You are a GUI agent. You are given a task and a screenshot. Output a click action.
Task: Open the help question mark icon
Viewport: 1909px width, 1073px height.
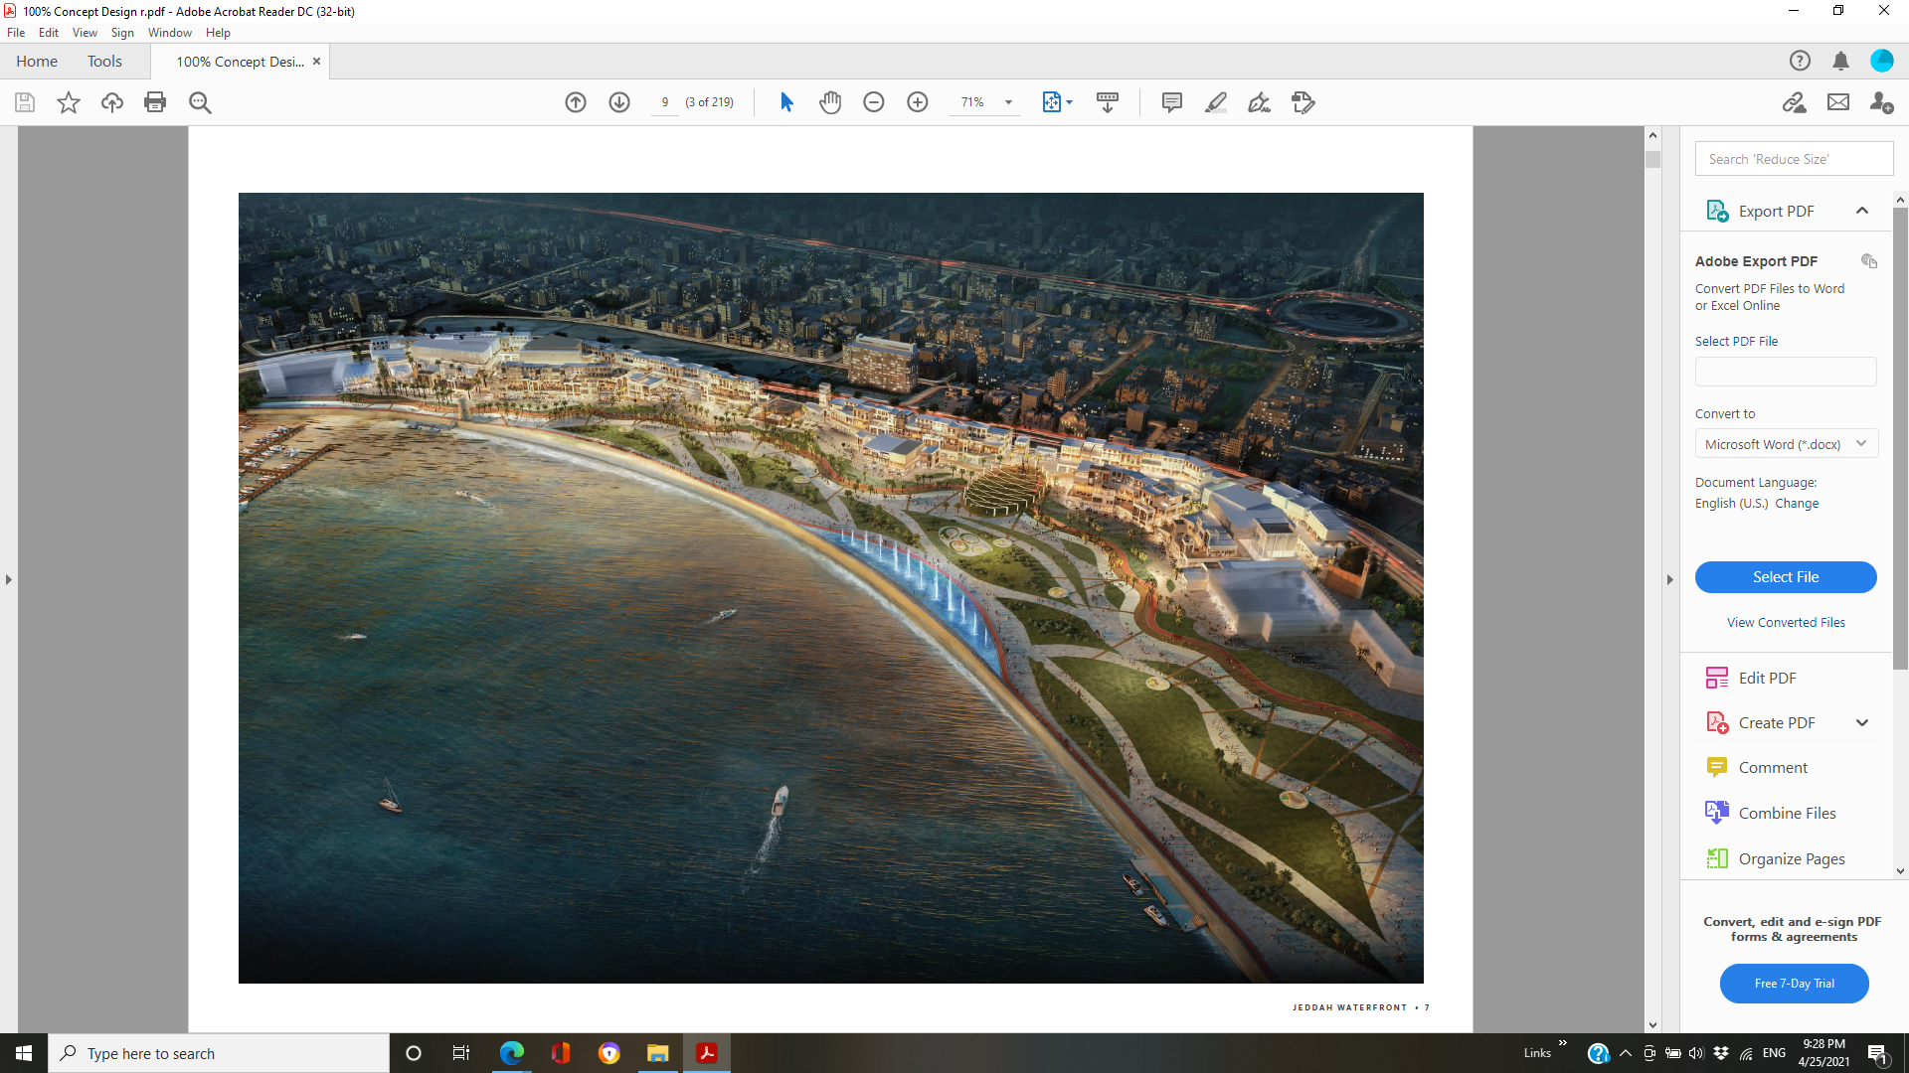[1800, 61]
